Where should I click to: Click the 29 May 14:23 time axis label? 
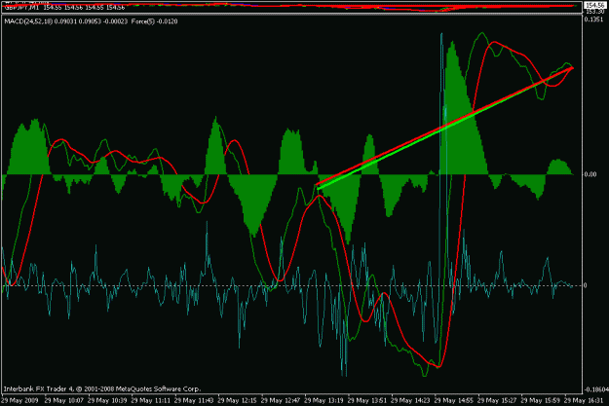coord(411,400)
